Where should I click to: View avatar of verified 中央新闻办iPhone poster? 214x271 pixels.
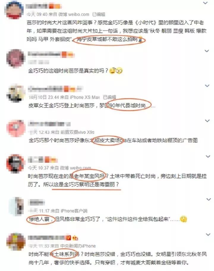point(16,242)
